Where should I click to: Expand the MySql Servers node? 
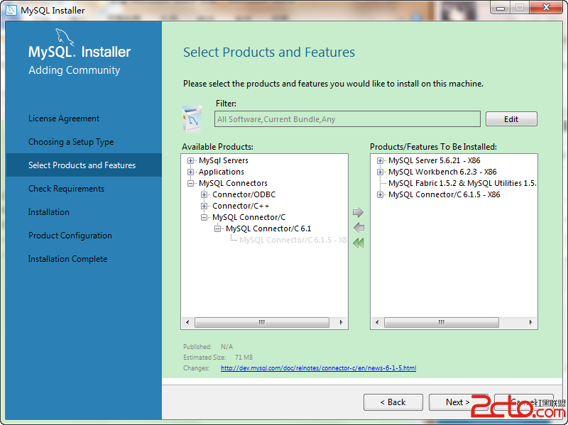190,160
